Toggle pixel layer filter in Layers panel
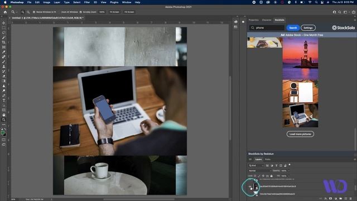 (x=267, y=165)
